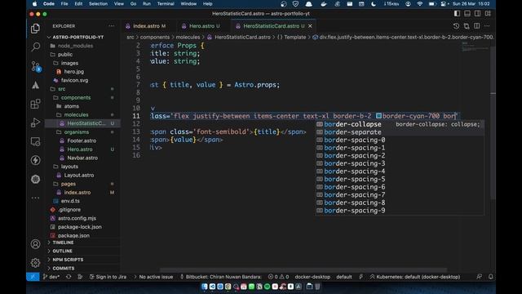The width and height of the screenshot is (522, 294).
Task: Open Source Control view with badge
Action: 36,66
